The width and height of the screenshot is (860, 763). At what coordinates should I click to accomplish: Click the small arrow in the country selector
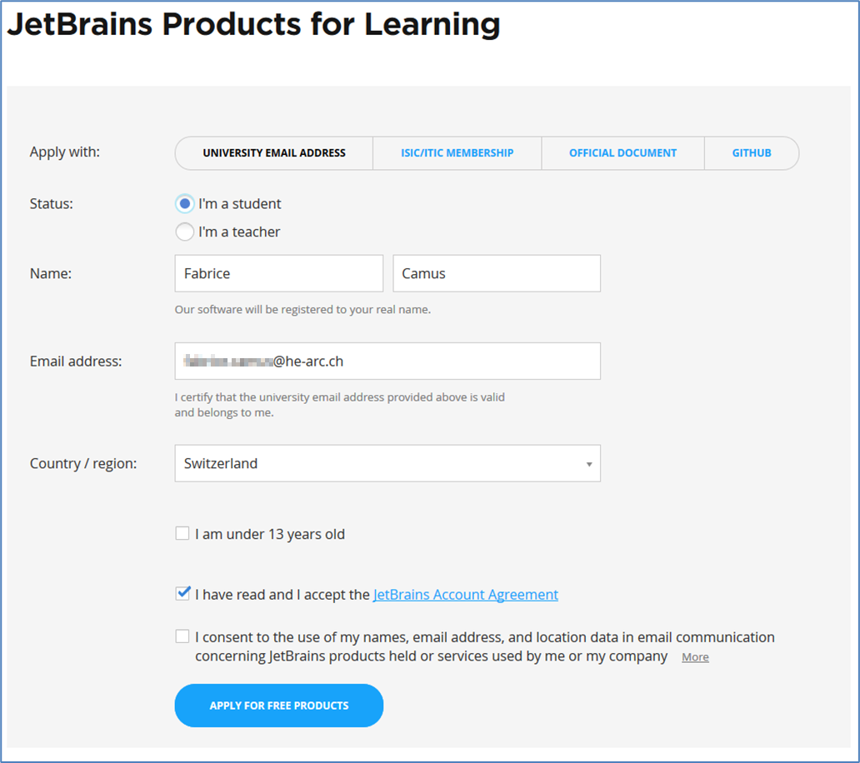click(589, 464)
